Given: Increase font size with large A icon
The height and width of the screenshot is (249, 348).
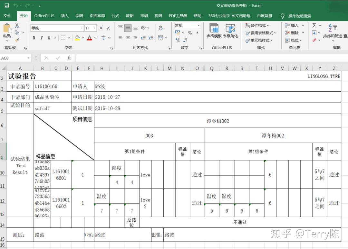Looking at the screenshot, I should pyautogui.click(x=101, y=28).
